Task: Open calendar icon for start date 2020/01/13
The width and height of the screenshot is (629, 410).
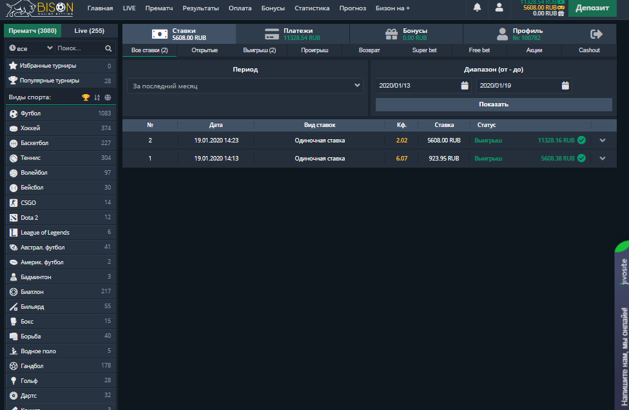Action: [465, 86]
